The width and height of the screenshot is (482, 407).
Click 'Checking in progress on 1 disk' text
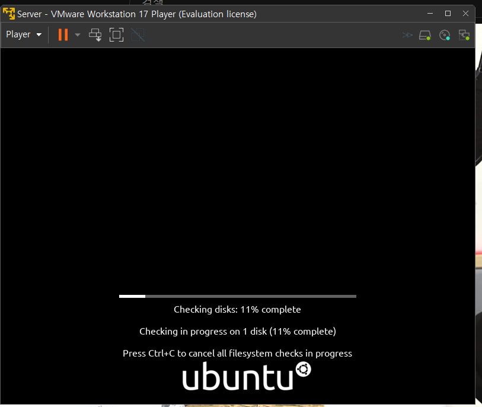[x=238, y=331]
